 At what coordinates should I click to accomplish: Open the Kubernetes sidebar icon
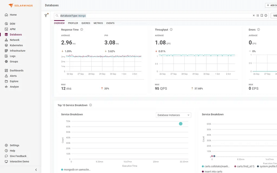point(6,45)
